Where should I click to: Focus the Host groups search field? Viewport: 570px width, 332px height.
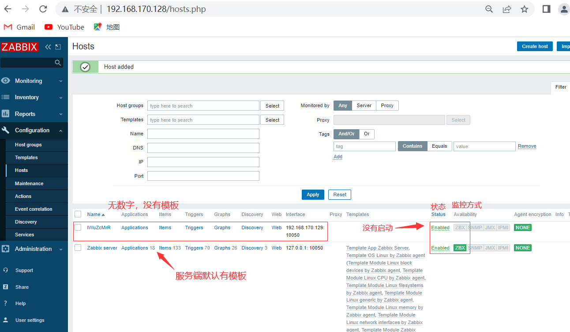click(x=203, y=106)
